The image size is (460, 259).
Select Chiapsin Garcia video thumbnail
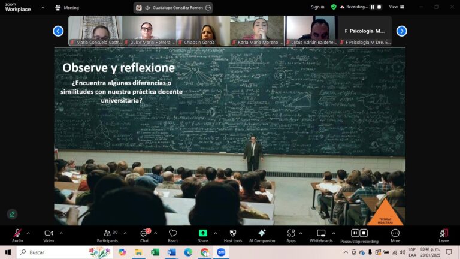point(203,31)
